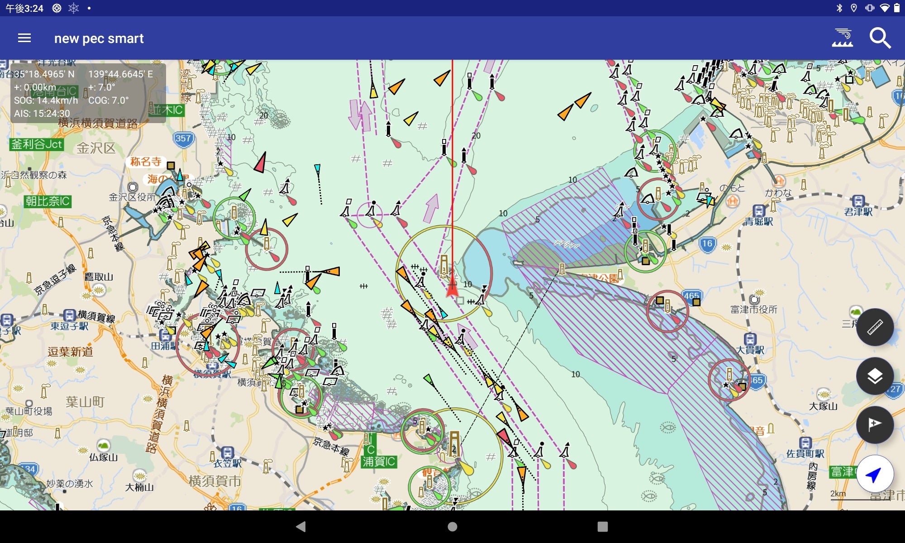Image resolution: width=905 pixels, height=543 pixels.
Task: Open recent apps square button
Action: point(602,527)
